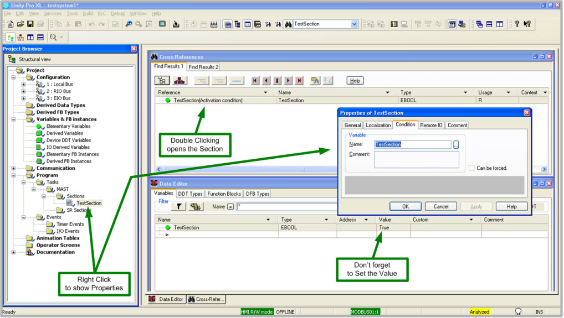
Task: Click tree view icon in Cross-References toolbar
Action: point(162,81)
